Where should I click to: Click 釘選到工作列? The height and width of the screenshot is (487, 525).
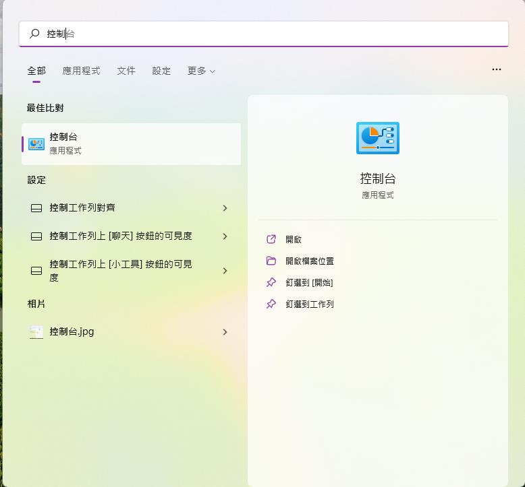point(310,304)
